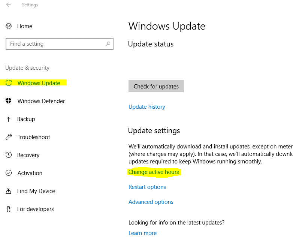The height and width of the screenshot is (238, 293).
Task: Click the Windows Update page title
Action: click(167, 26)
